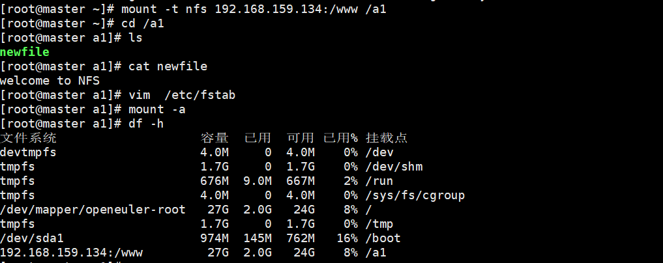Screen dimensions: 663x263
Task: Click the 挂载点 column header
Action: click(x=387, y=137)
